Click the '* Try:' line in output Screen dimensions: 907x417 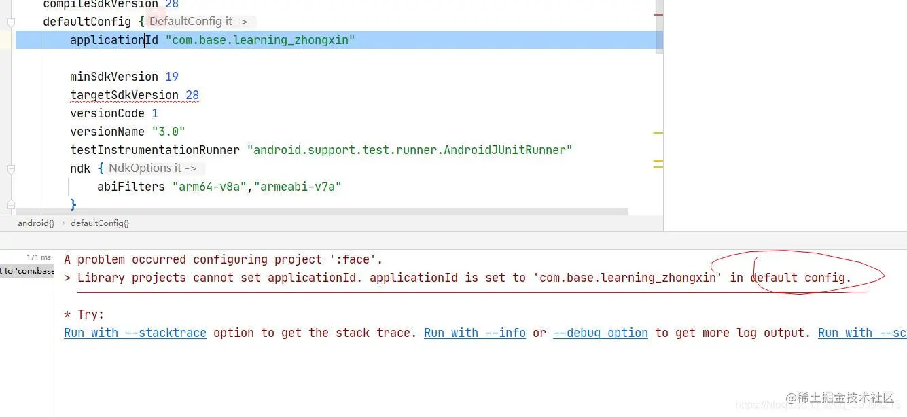[x=84, y=314]
